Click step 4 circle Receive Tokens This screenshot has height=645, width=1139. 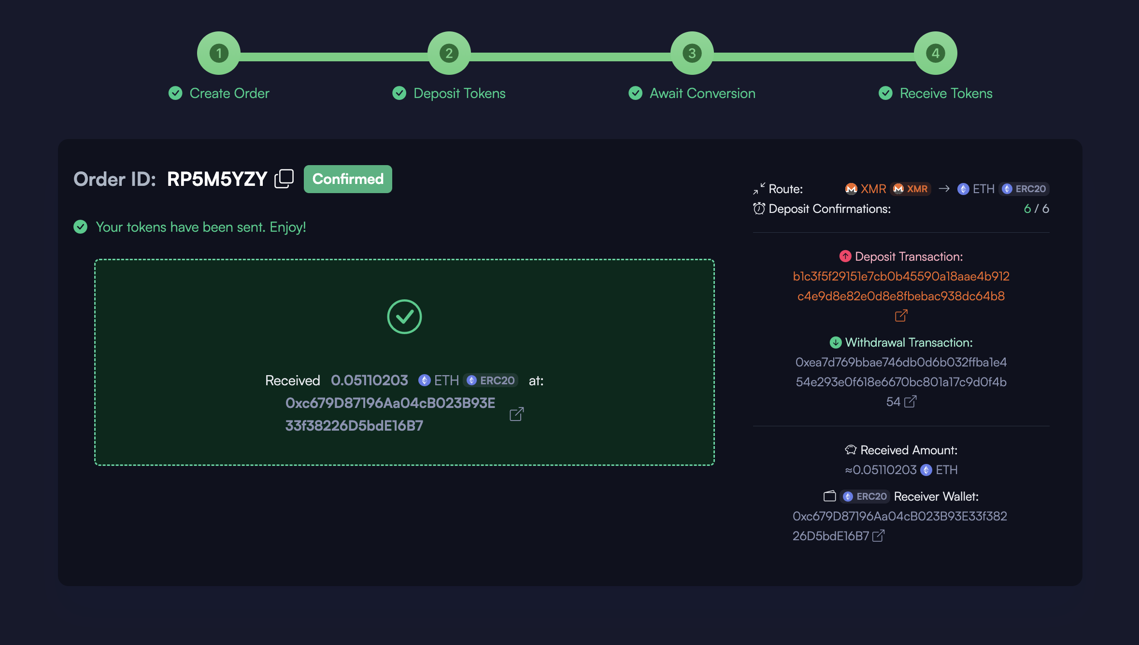coord(935,53)
